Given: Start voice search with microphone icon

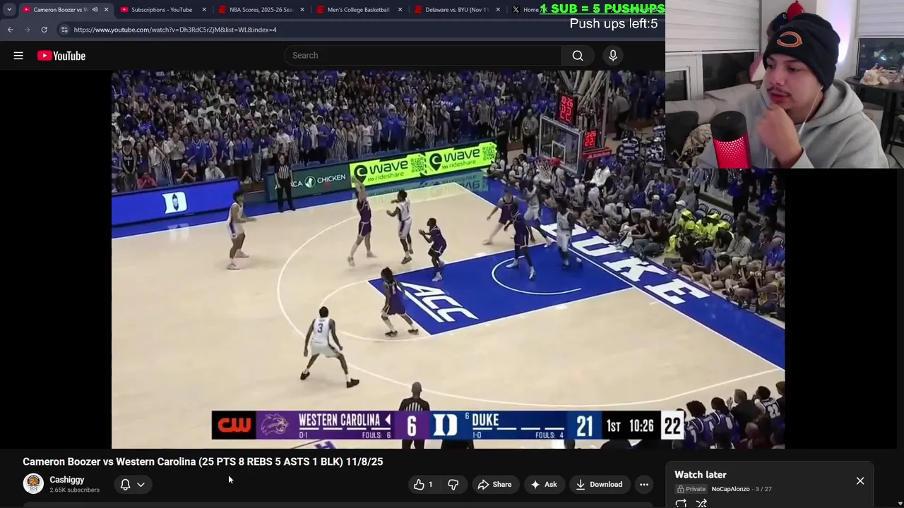Looking at the screenshot, I should click(x=613, y=56).
